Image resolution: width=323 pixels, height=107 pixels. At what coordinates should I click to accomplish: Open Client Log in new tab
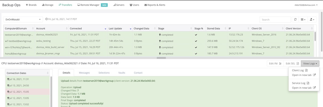(304, 75)
